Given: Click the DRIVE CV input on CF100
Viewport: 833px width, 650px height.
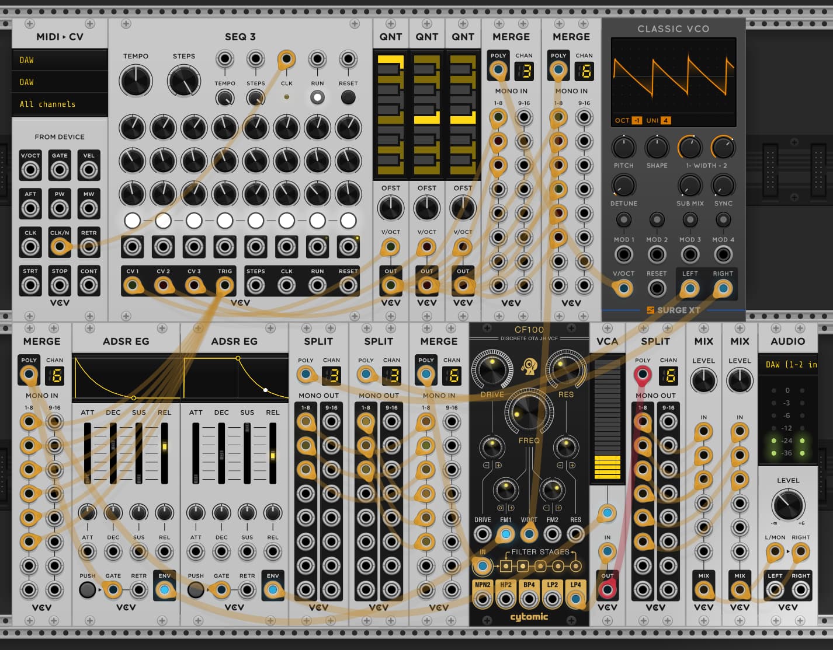Looking at the screenshot, I should [x=483, y=533].
